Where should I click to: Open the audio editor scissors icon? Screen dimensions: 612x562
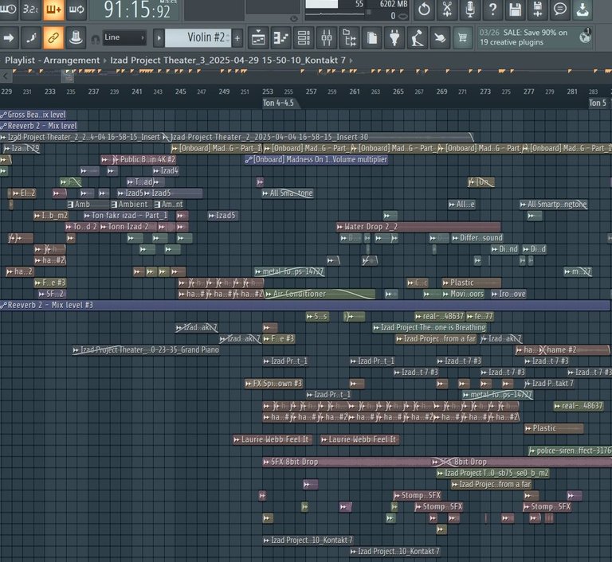point(447,9)
